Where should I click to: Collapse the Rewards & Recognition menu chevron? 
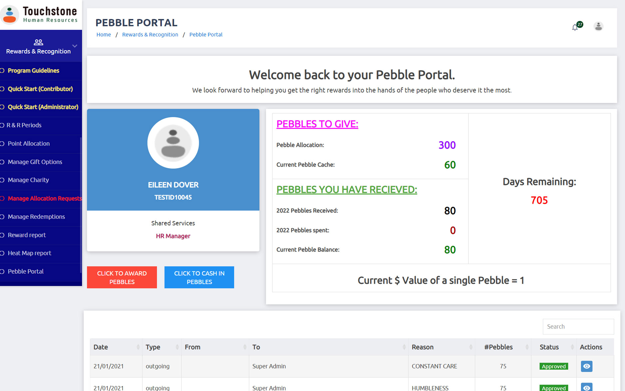(x=75, y=46)
